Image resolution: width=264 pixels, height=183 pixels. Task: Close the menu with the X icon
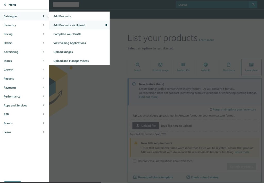pos(5,5)
